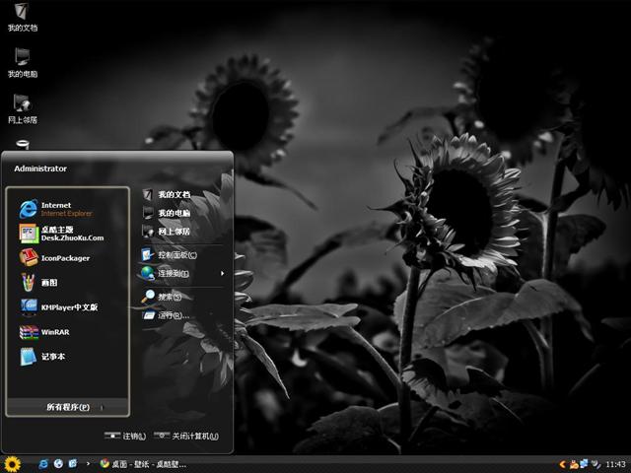Open the Paint (画图) program

pyautogui.click(x=49, y=283)
